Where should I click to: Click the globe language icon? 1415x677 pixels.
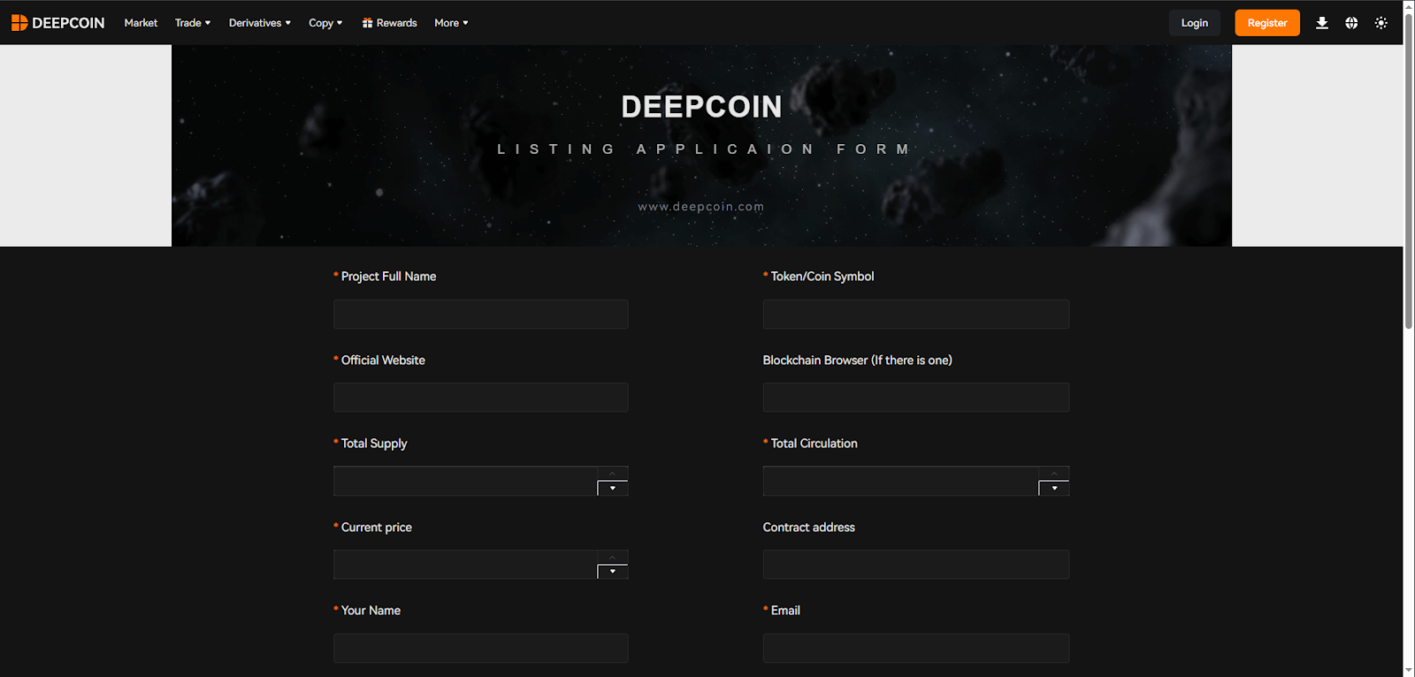[x=1351, y=23]
